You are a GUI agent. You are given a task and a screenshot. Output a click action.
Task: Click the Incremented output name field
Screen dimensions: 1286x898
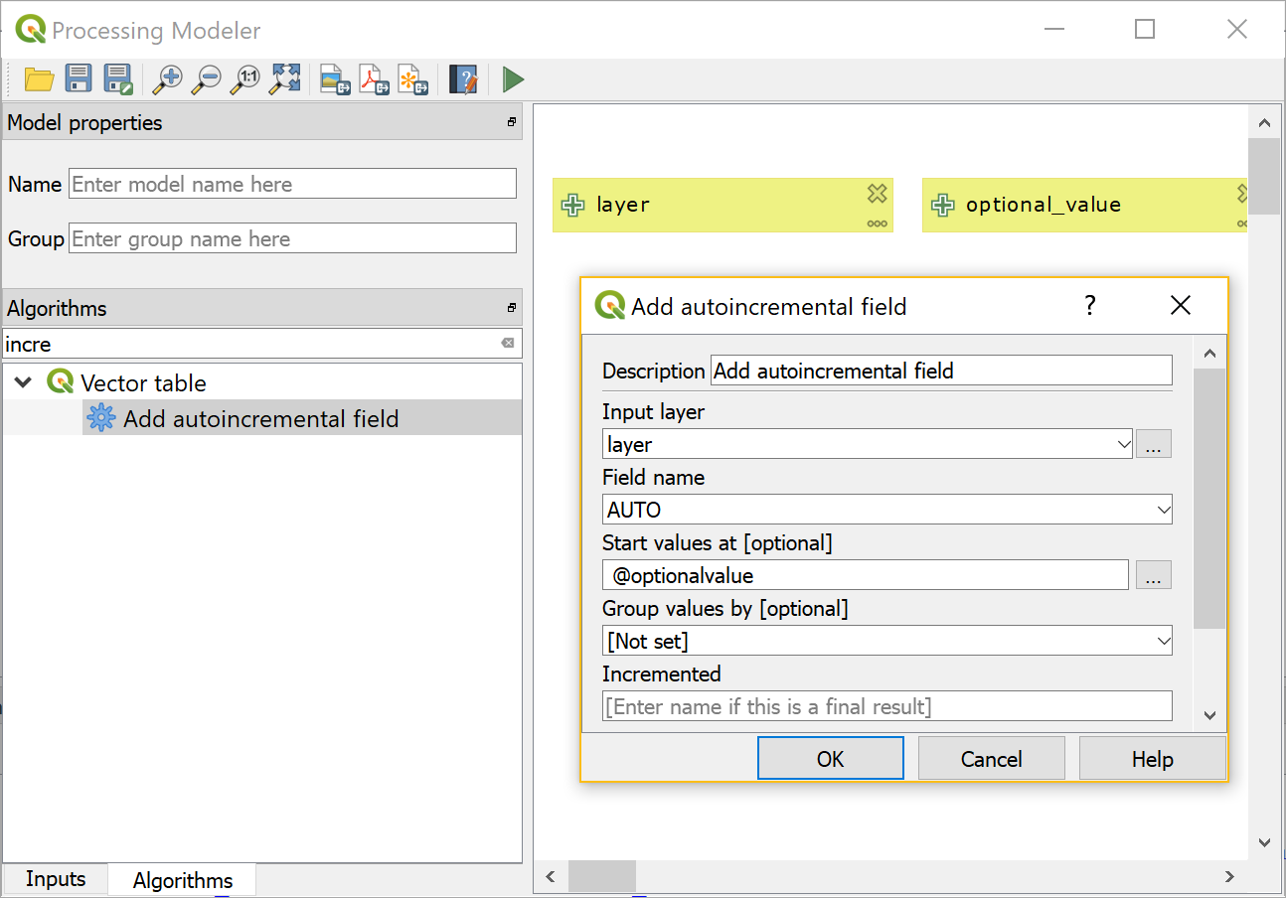886,707
